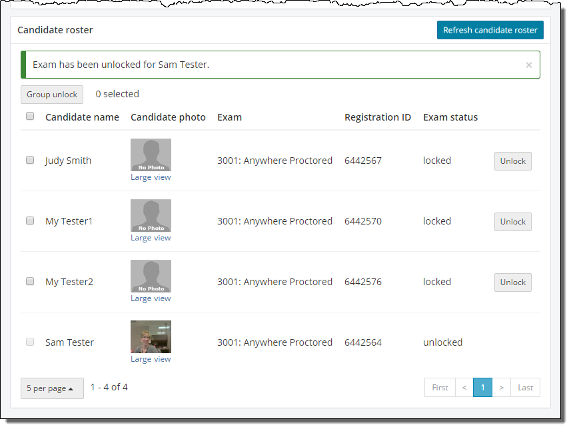Open Large view under My Tester1 photo
The width and height of the screenshot is (571, 429).
point(151,238)
